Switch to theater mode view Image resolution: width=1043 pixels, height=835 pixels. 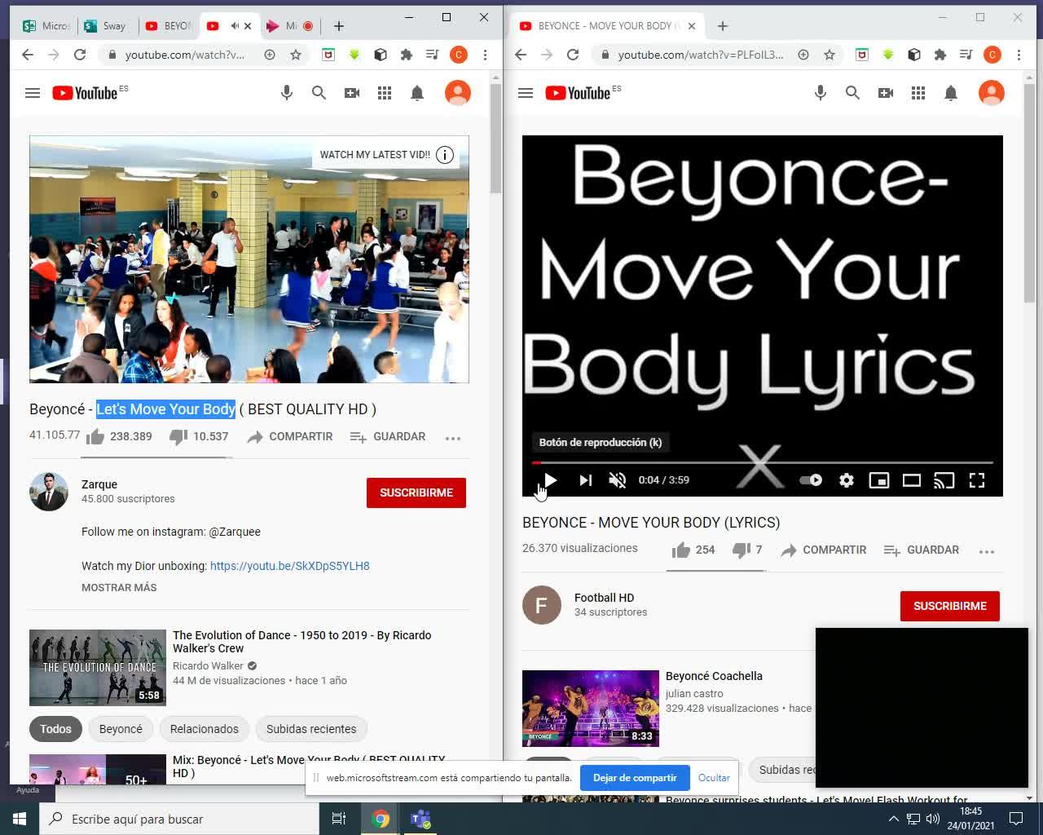(x=912, y=480)
